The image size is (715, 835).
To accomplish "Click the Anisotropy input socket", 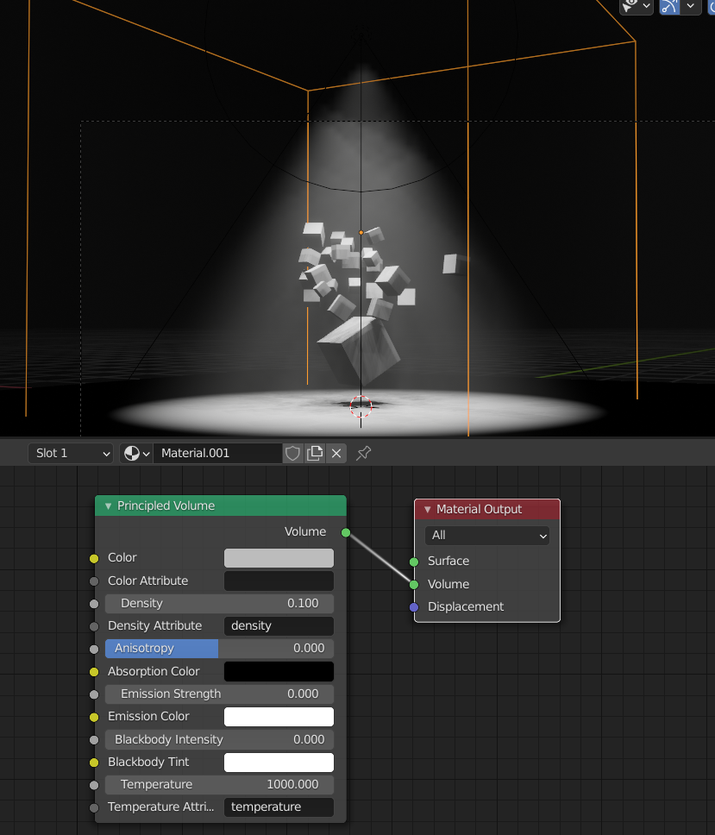I will click(x=94, y=650).
